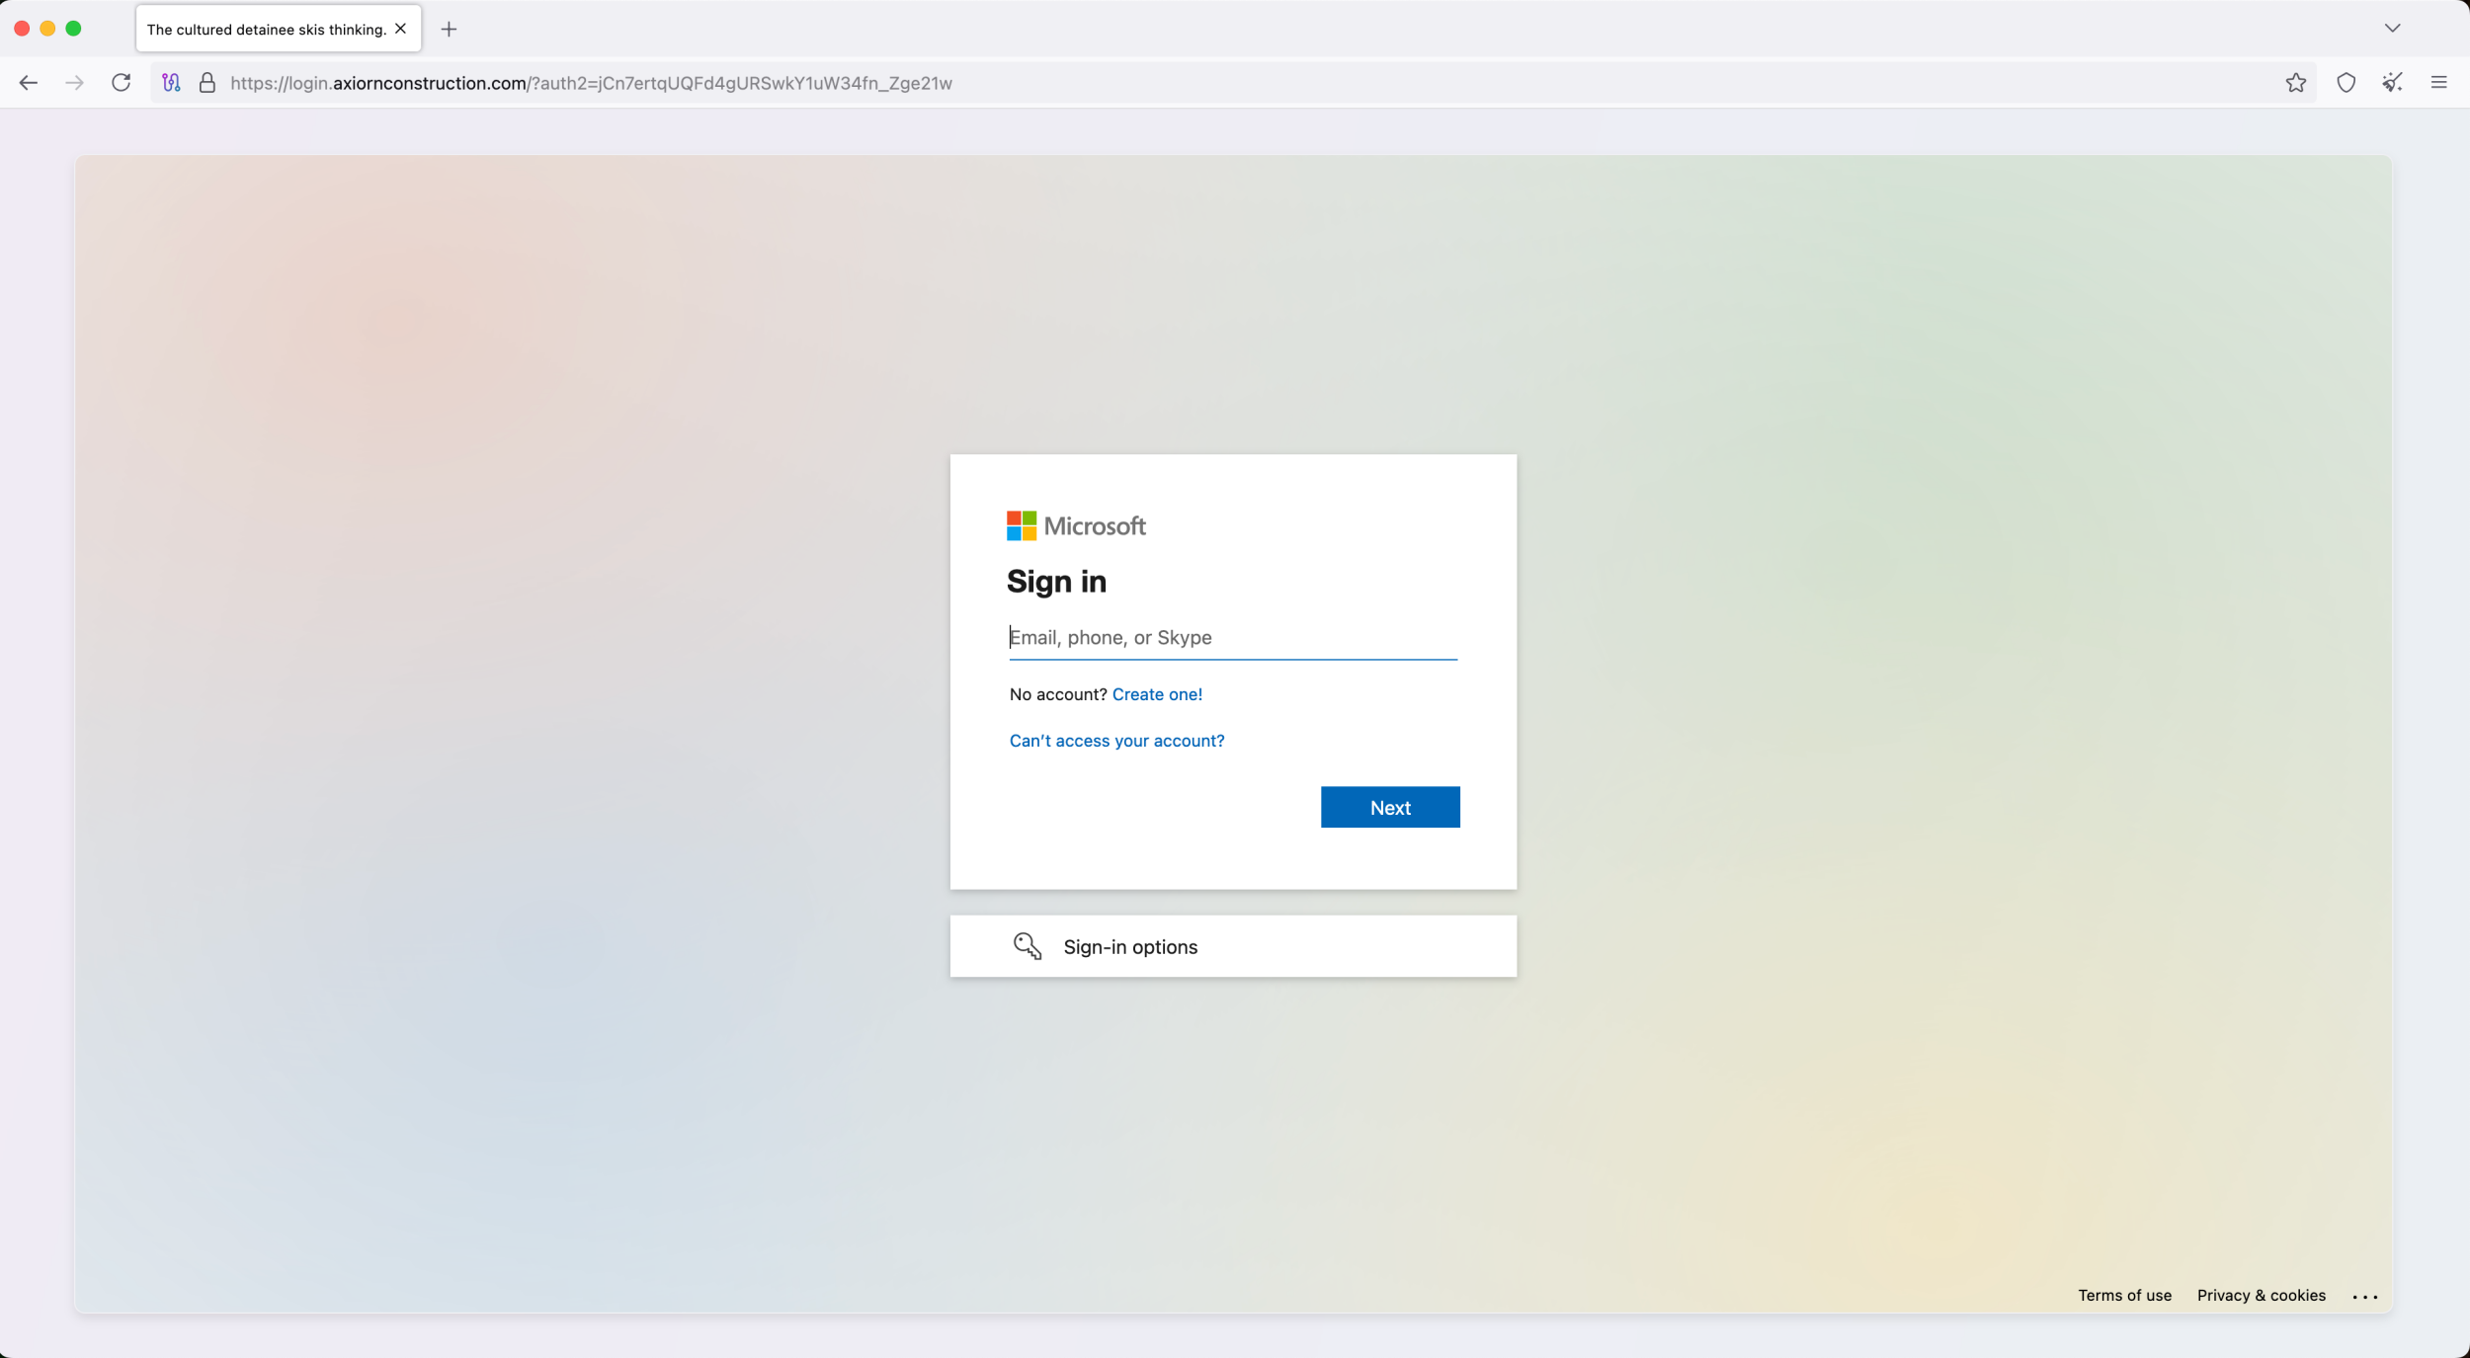
Task: Reload the current page
Action: [121, 83]
